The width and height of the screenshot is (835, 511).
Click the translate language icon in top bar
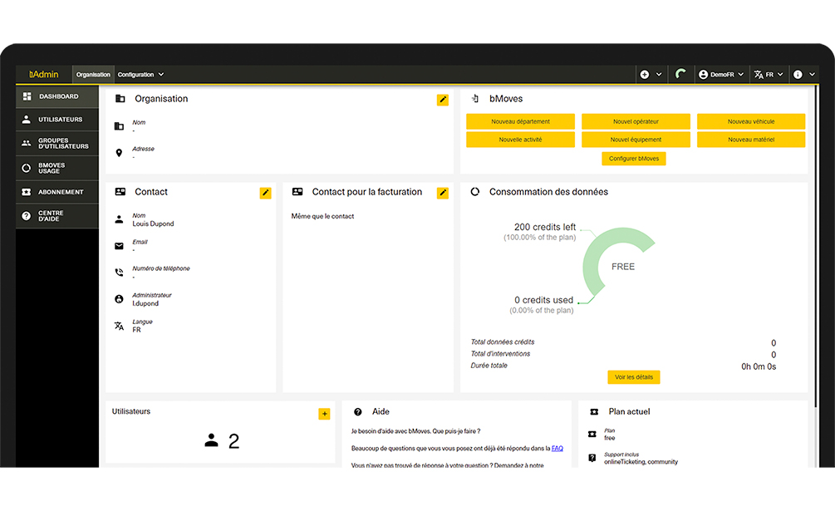(x=759, y=75)
